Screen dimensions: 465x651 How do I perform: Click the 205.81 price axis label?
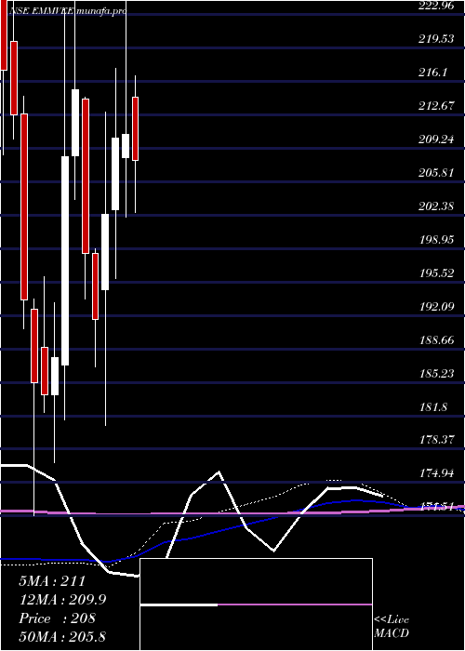[x=436, y=172]
